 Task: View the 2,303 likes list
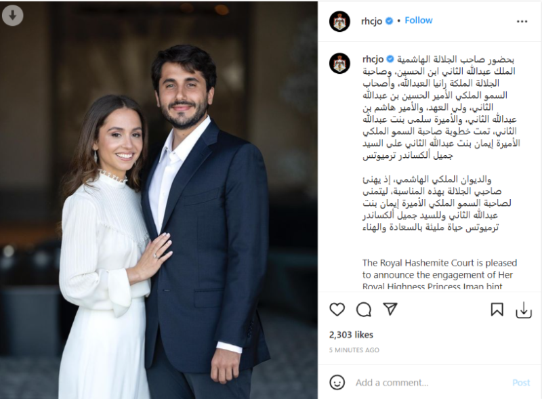click(351, 335)
